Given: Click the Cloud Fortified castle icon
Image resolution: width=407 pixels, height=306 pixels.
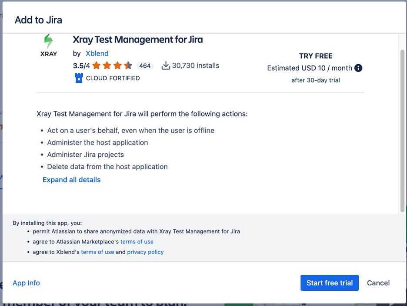Looking at the screenshot, I should pos(79,78).
